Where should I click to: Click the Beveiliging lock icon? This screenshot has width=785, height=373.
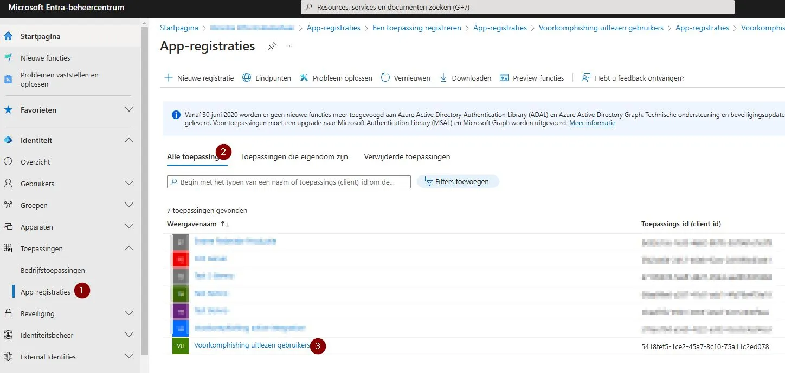[8, 313]
